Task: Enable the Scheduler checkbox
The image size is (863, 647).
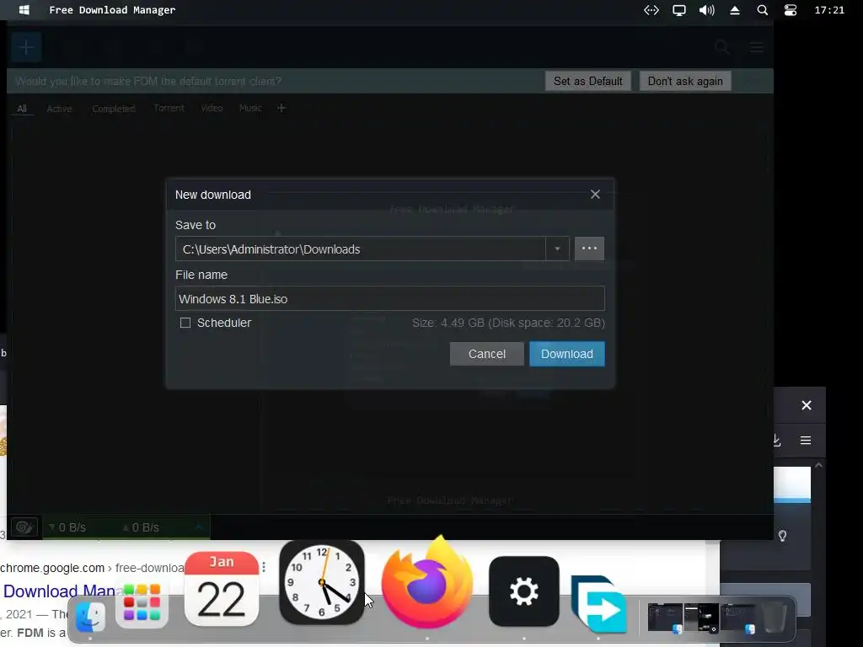Action: [x=185, y=323]
